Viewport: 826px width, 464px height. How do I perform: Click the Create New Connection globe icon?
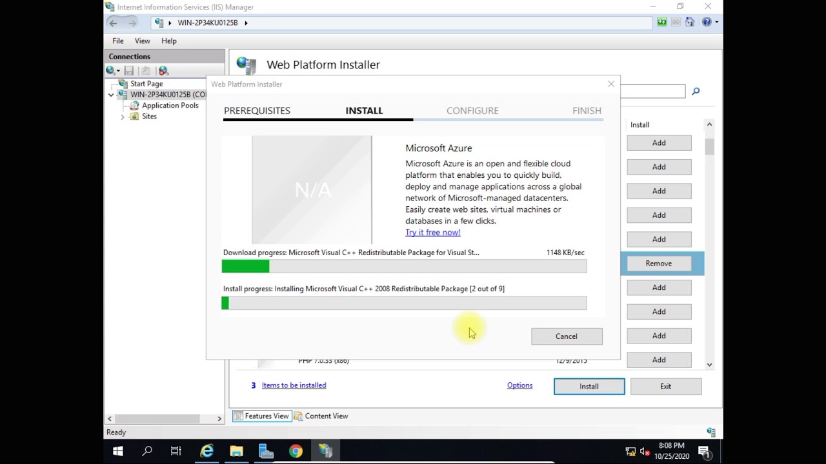(110, 70)
